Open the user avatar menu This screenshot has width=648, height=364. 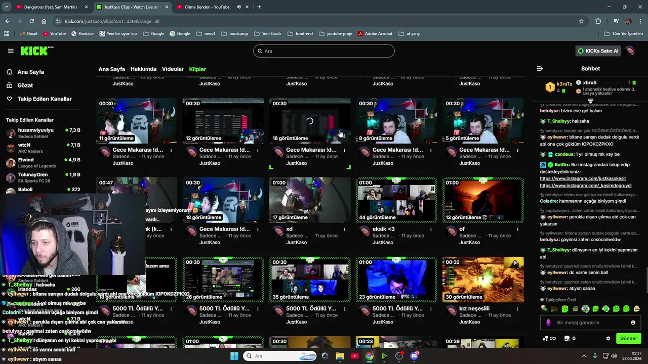tap(630, 51)
